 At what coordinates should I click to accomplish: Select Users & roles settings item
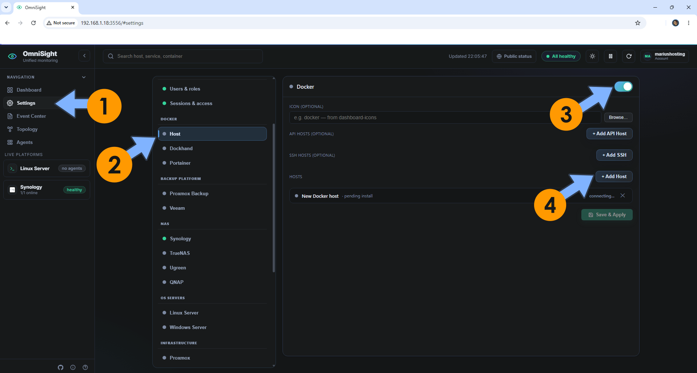pyautogui.click(x=212, y=89)
